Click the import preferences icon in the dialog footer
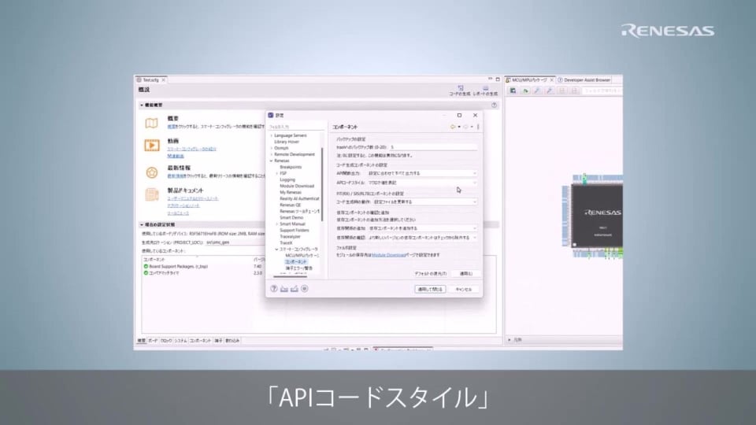 tap(283, 289)
